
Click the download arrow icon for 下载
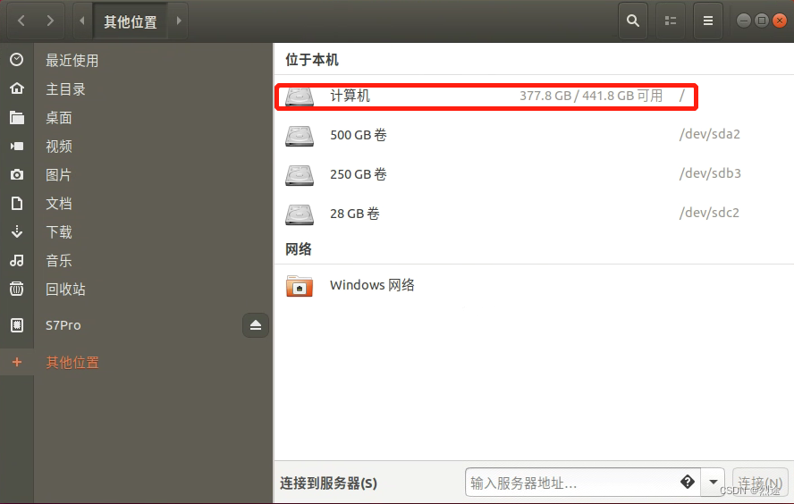click(17, 231)
